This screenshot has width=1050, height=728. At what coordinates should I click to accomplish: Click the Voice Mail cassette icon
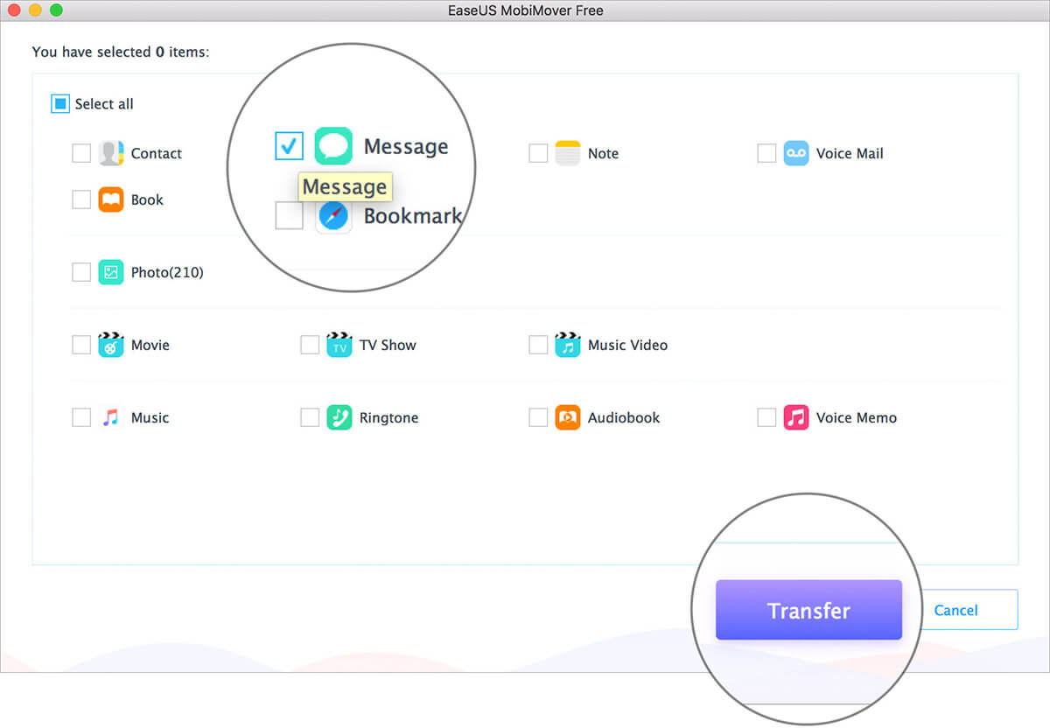coord(796,153)
